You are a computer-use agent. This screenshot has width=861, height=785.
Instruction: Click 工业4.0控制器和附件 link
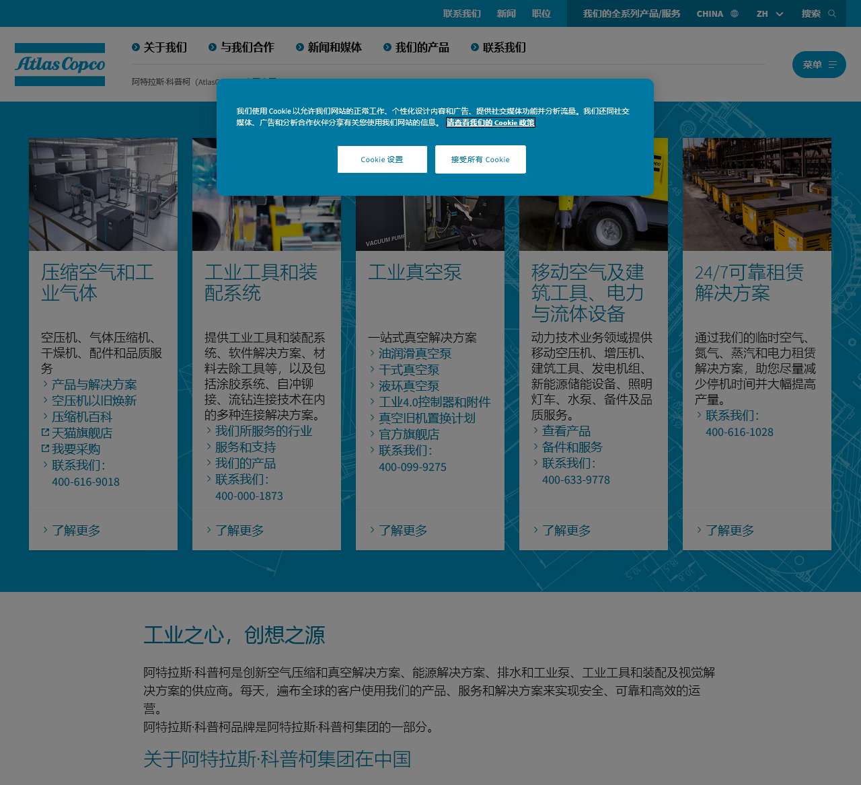pos(435,402)
